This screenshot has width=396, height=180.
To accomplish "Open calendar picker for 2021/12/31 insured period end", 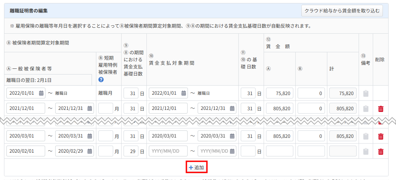I will pos(90,109).
